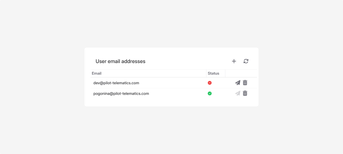Sort by the Status column header

tap(213, 73)
